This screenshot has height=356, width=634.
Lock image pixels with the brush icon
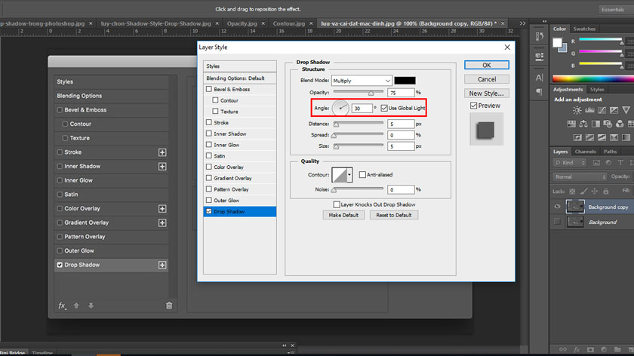click(583, 191)
